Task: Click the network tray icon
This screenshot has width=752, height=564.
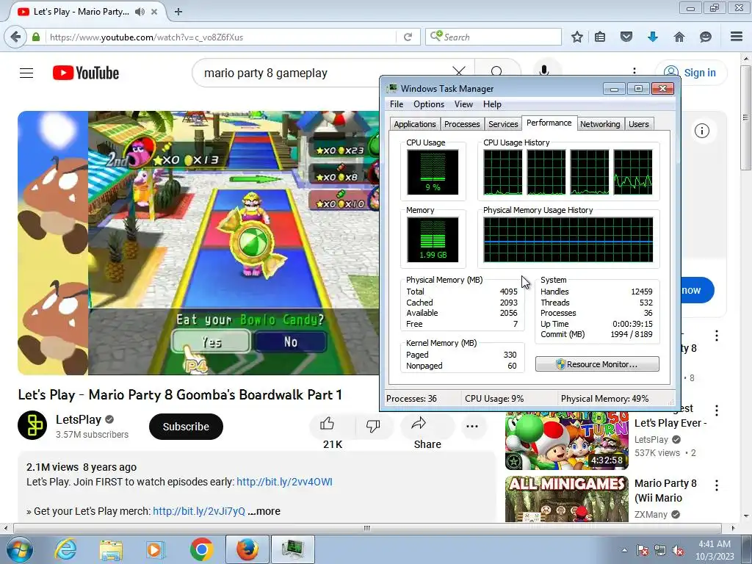Action: coord(660,550)
